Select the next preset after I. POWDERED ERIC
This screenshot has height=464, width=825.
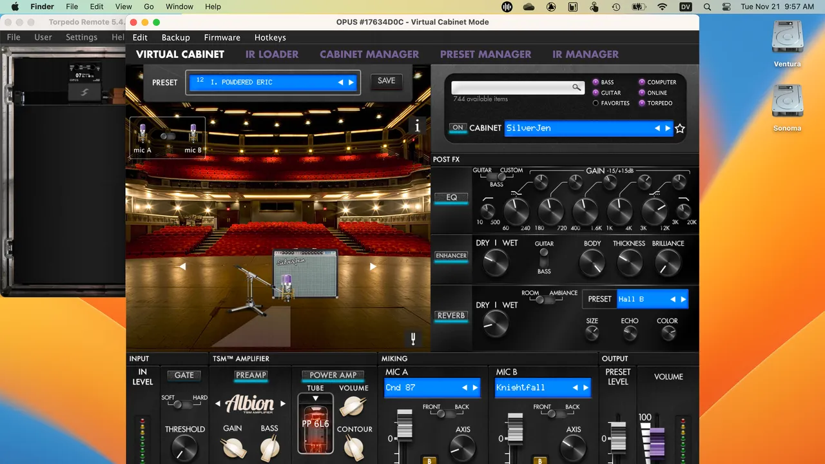(x=351, y=82)
